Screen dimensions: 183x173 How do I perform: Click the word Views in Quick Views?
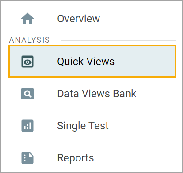point(100,62)
